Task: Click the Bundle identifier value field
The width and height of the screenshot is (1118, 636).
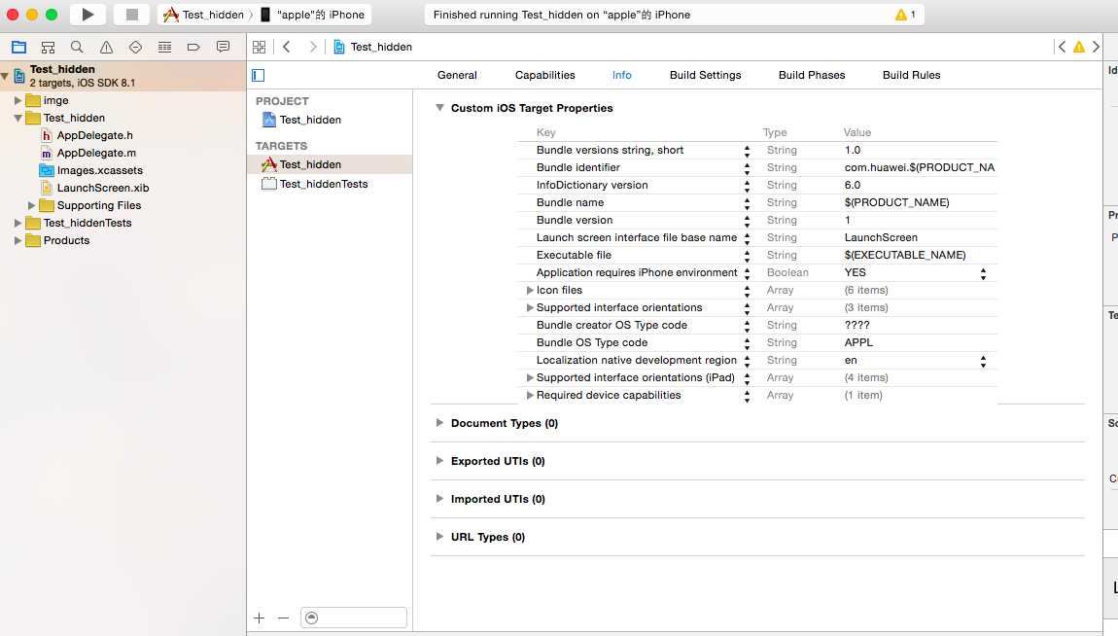Action: point(919,167)
